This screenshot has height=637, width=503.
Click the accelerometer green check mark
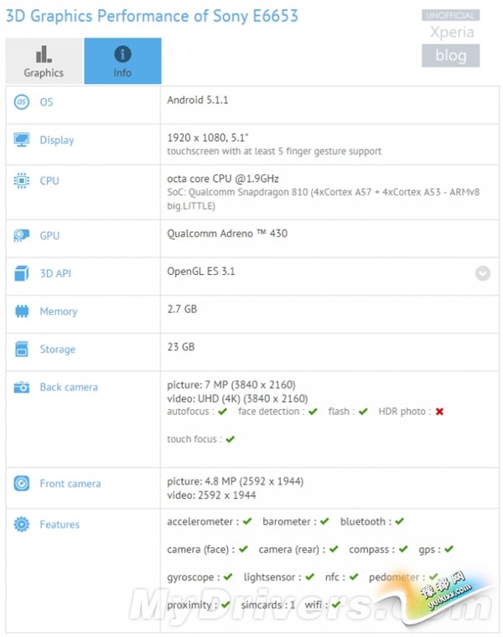click(x=246, y=521)
